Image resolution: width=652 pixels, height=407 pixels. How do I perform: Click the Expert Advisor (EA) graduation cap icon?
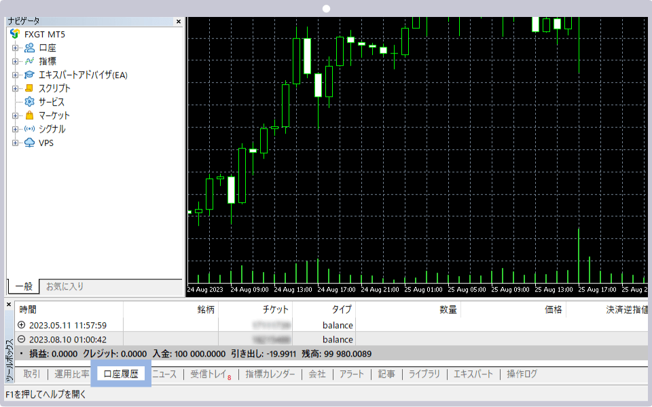pos(29,75)
